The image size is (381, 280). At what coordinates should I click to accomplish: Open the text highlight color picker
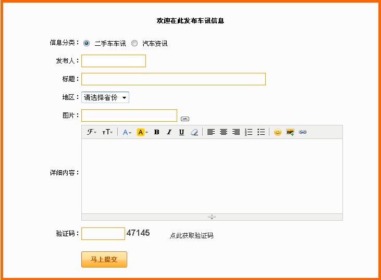[x=142, y=132]
